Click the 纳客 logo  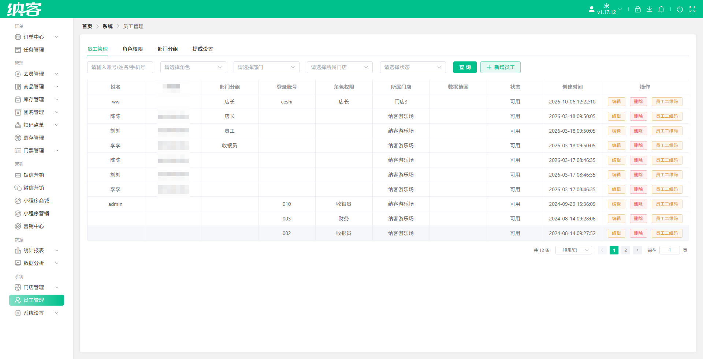tap(24, 9)
